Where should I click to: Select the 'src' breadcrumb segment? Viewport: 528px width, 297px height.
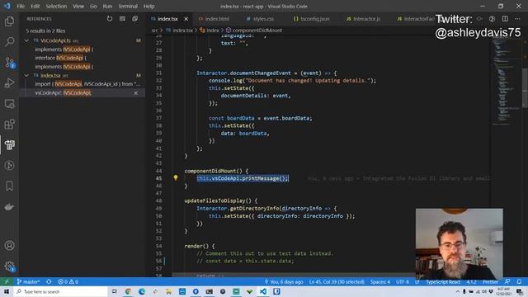coord(154,31)
